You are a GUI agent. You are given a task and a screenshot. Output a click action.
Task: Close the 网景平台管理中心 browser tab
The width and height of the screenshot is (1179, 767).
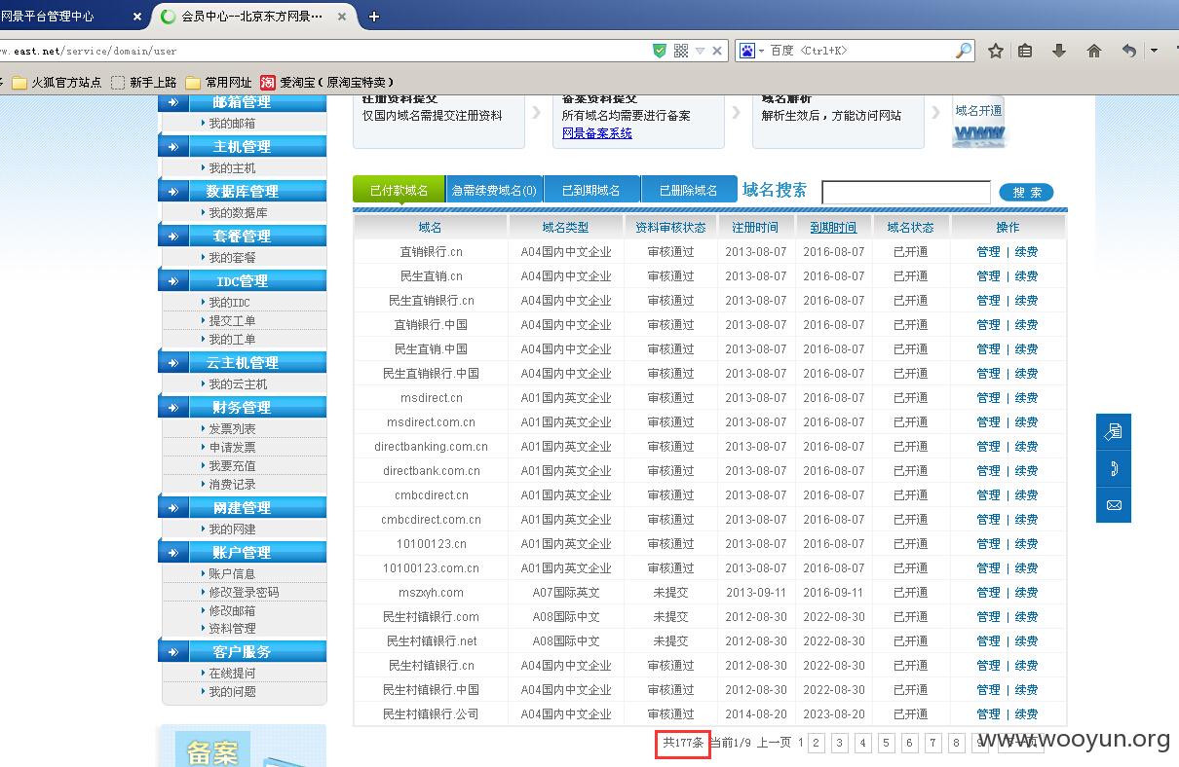pos(136,17)
